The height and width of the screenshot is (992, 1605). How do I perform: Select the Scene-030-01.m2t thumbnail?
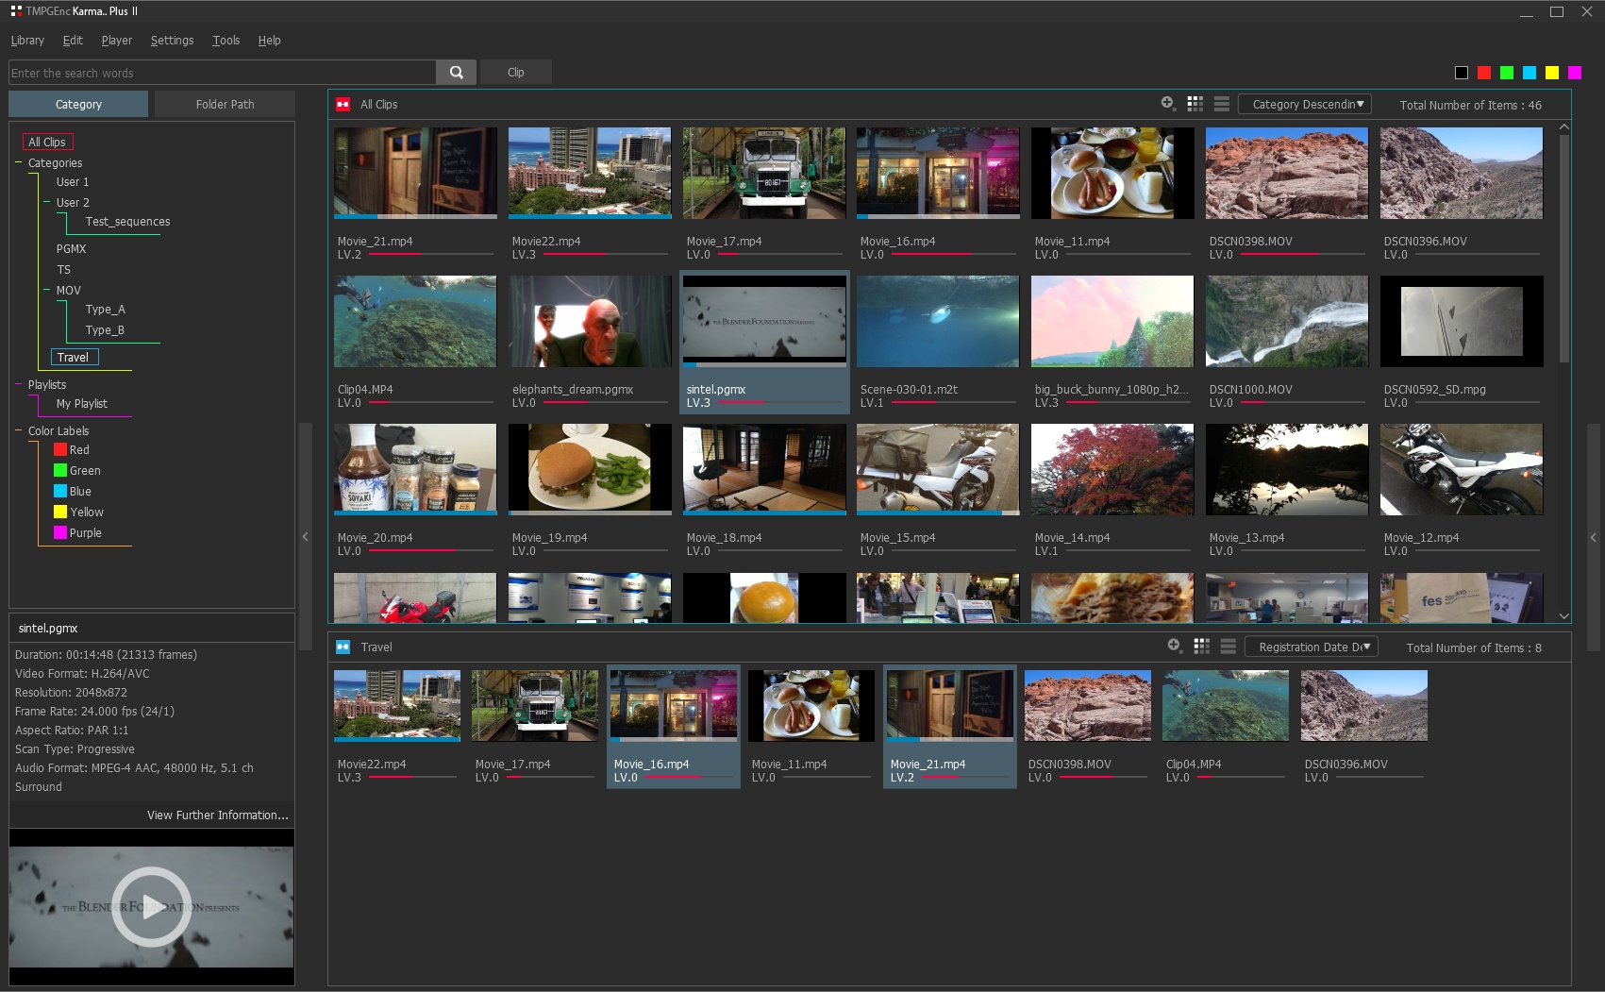click(x=938, y=322)
